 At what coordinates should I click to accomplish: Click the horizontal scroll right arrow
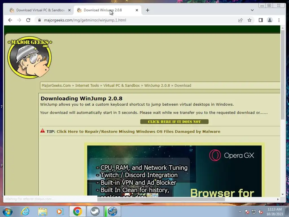click(x=278, y=199)
